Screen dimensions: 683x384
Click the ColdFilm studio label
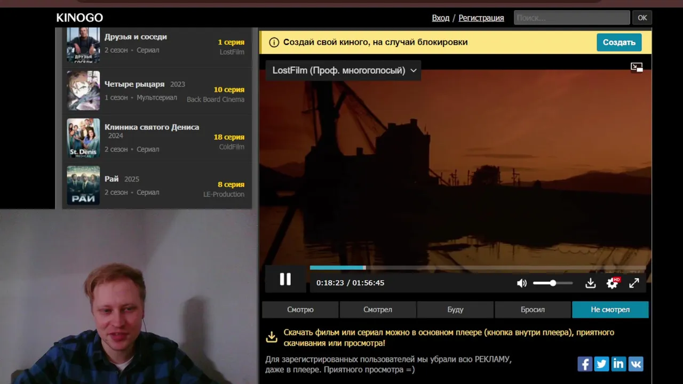point(232,147)
